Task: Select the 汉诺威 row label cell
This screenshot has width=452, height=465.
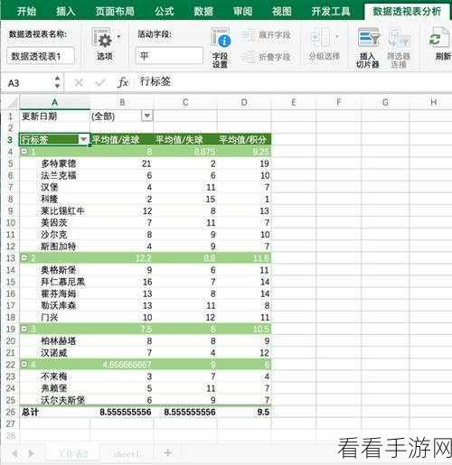Action: pos(54,352)
